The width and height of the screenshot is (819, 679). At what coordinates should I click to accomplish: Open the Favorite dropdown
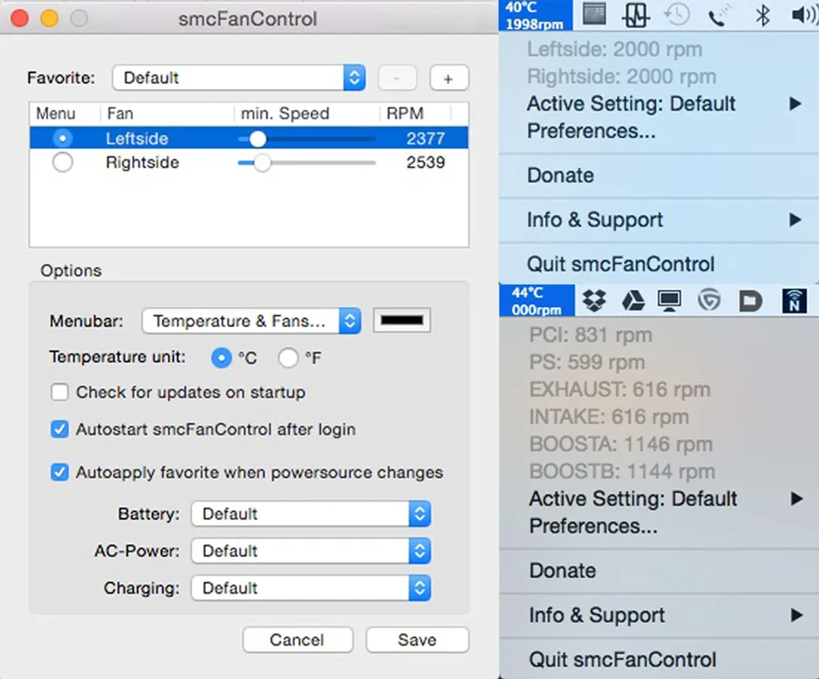click(238, 78)
